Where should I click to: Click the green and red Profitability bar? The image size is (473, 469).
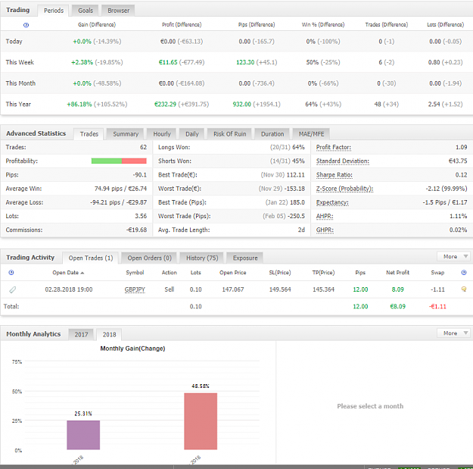tap(119, 161)
